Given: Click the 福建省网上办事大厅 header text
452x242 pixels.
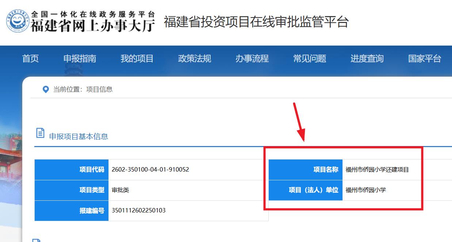Looking at the screenshot, I should [x=93, y=26].
